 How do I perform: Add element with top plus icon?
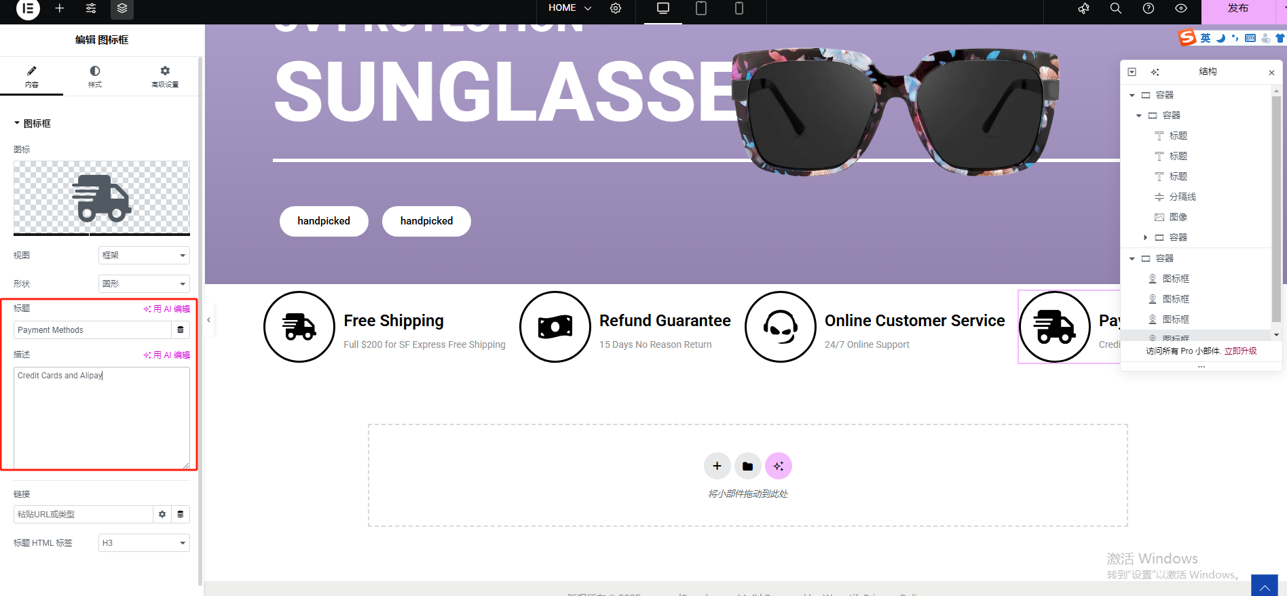[60, 8]
